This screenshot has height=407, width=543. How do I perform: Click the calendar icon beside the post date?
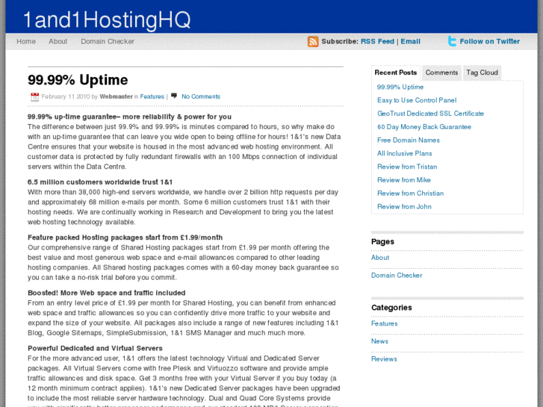coord(34,96)
